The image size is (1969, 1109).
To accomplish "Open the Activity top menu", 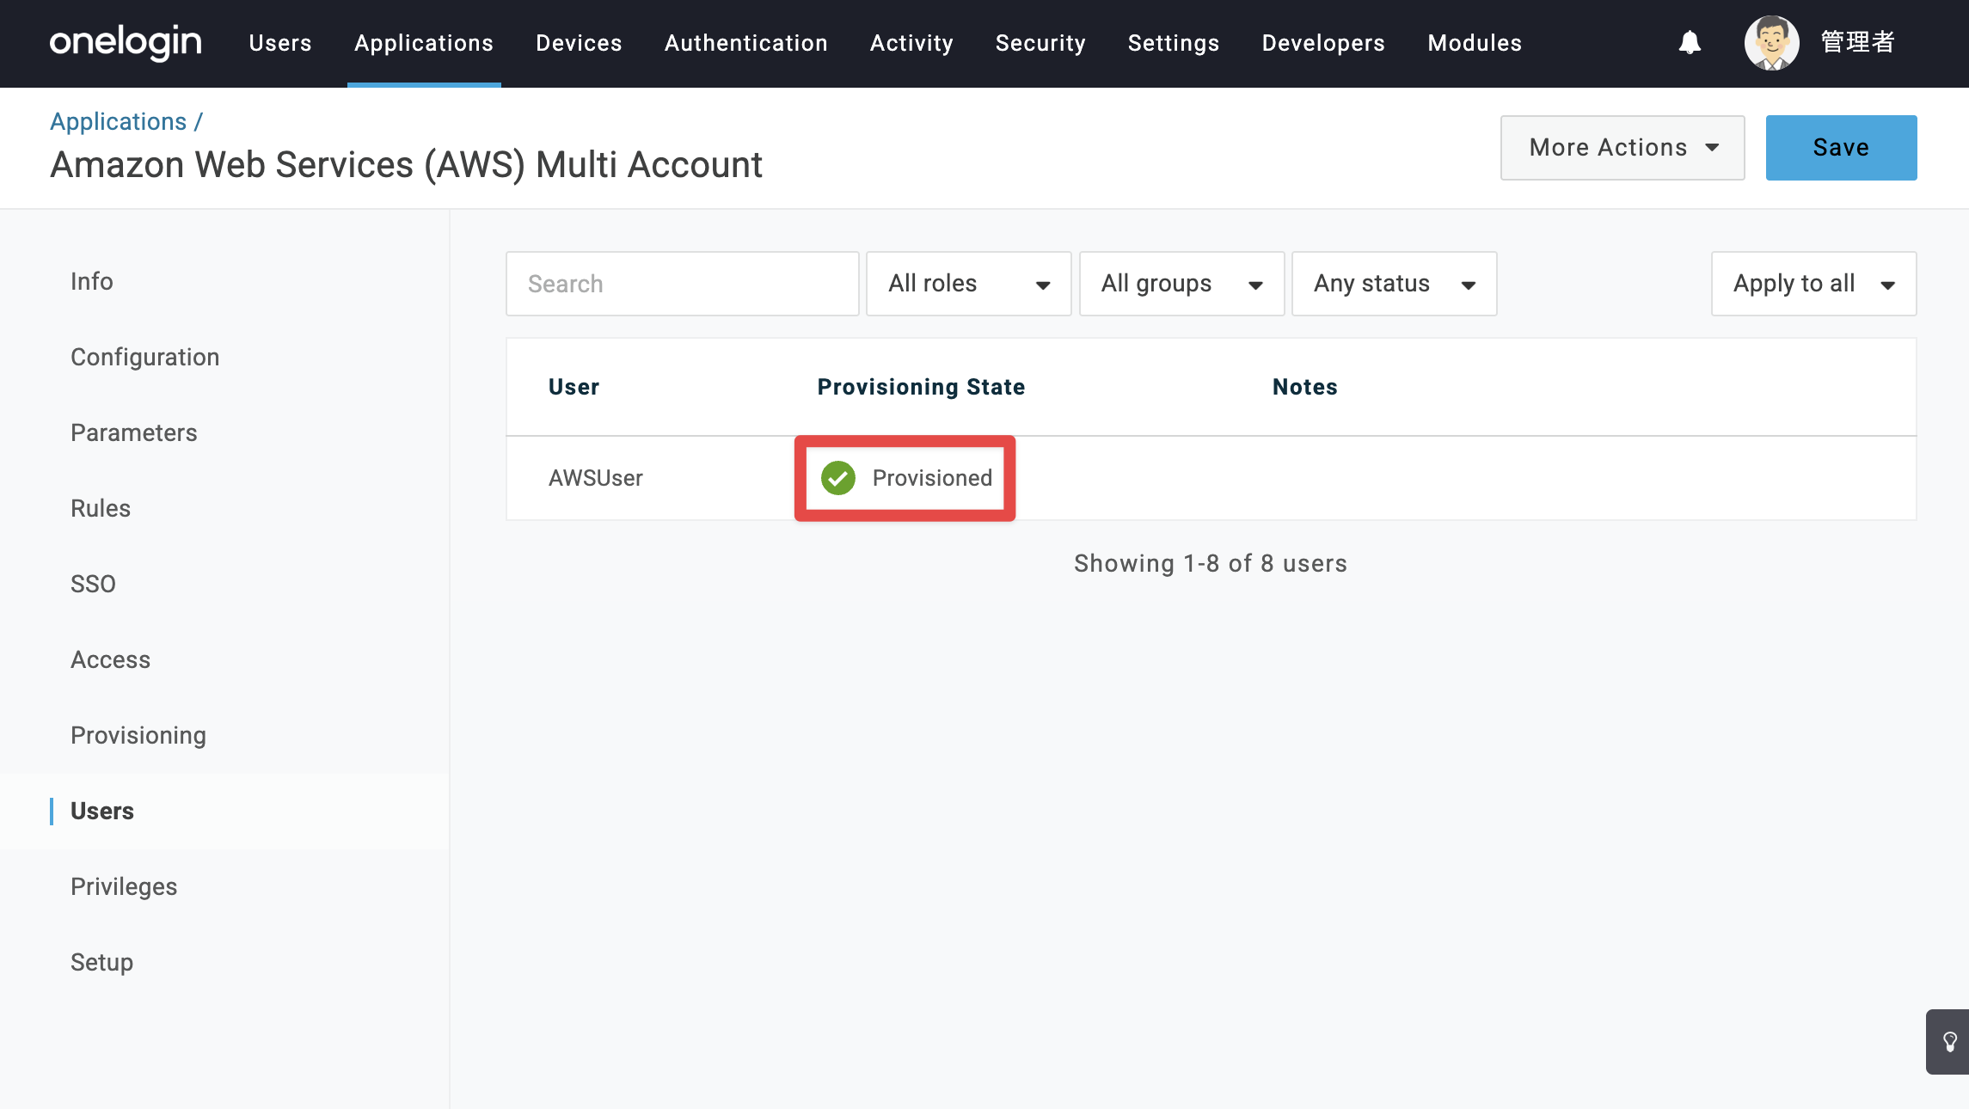I will (x=911, y=43).
